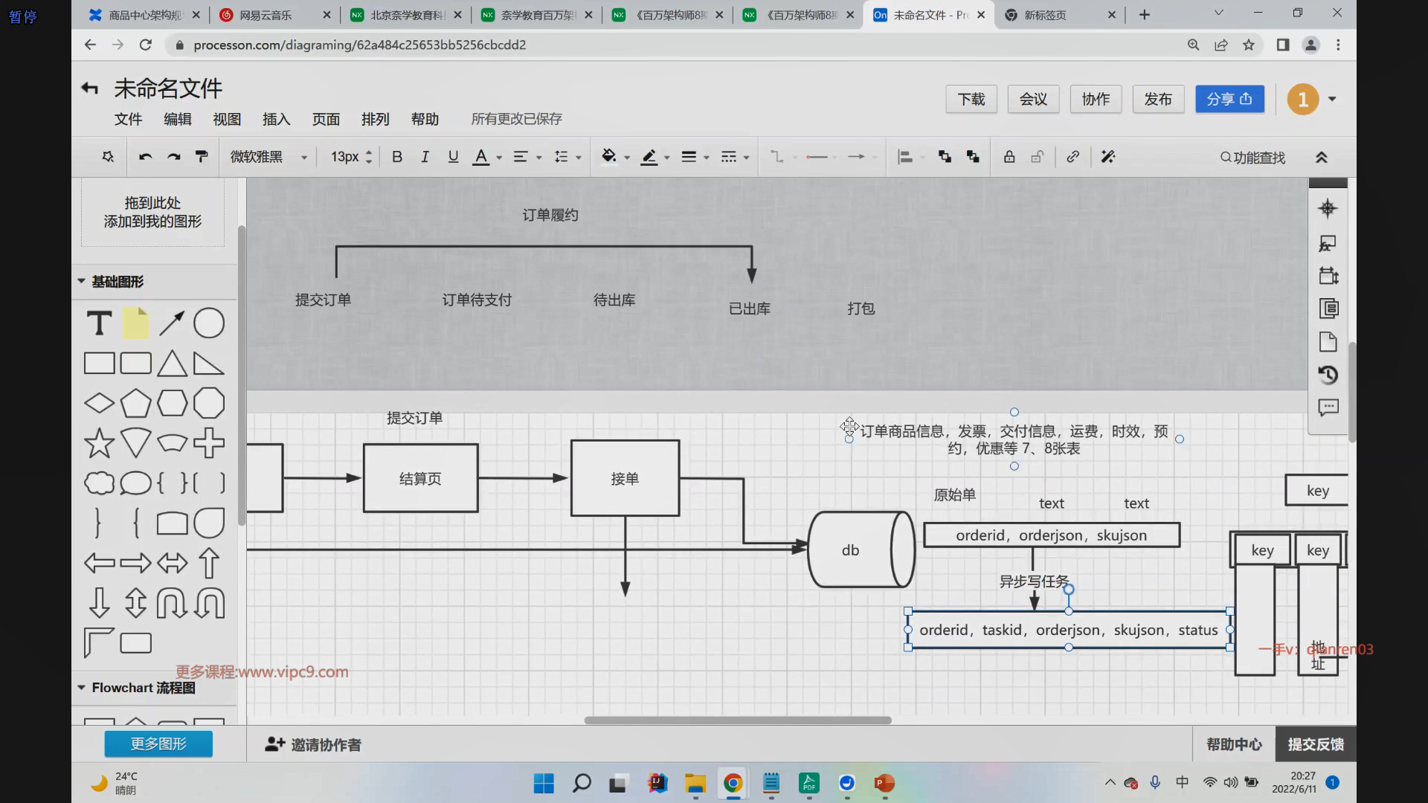1428x803 pixels.
Task: Open the history clock icon panel
Action: 1328,375
